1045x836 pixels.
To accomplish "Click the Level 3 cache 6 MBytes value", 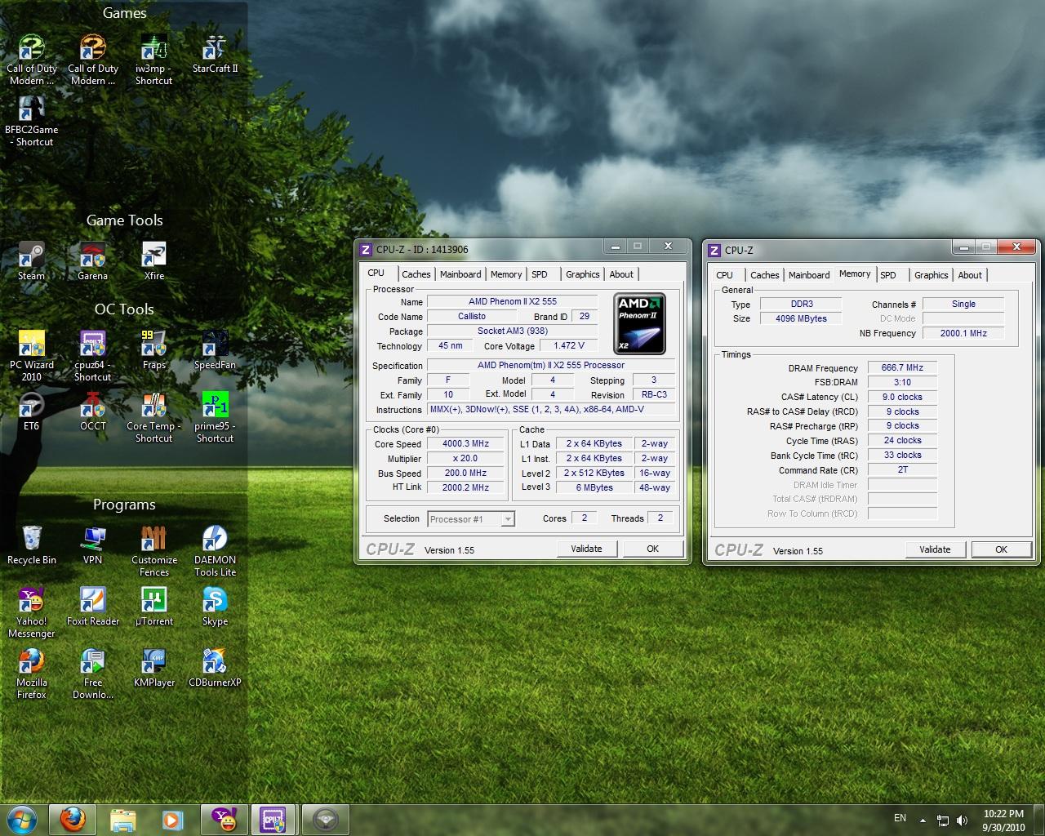I will point(594,487).
